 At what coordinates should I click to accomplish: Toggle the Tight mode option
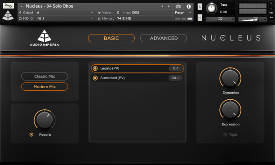(x=225, y=134)
